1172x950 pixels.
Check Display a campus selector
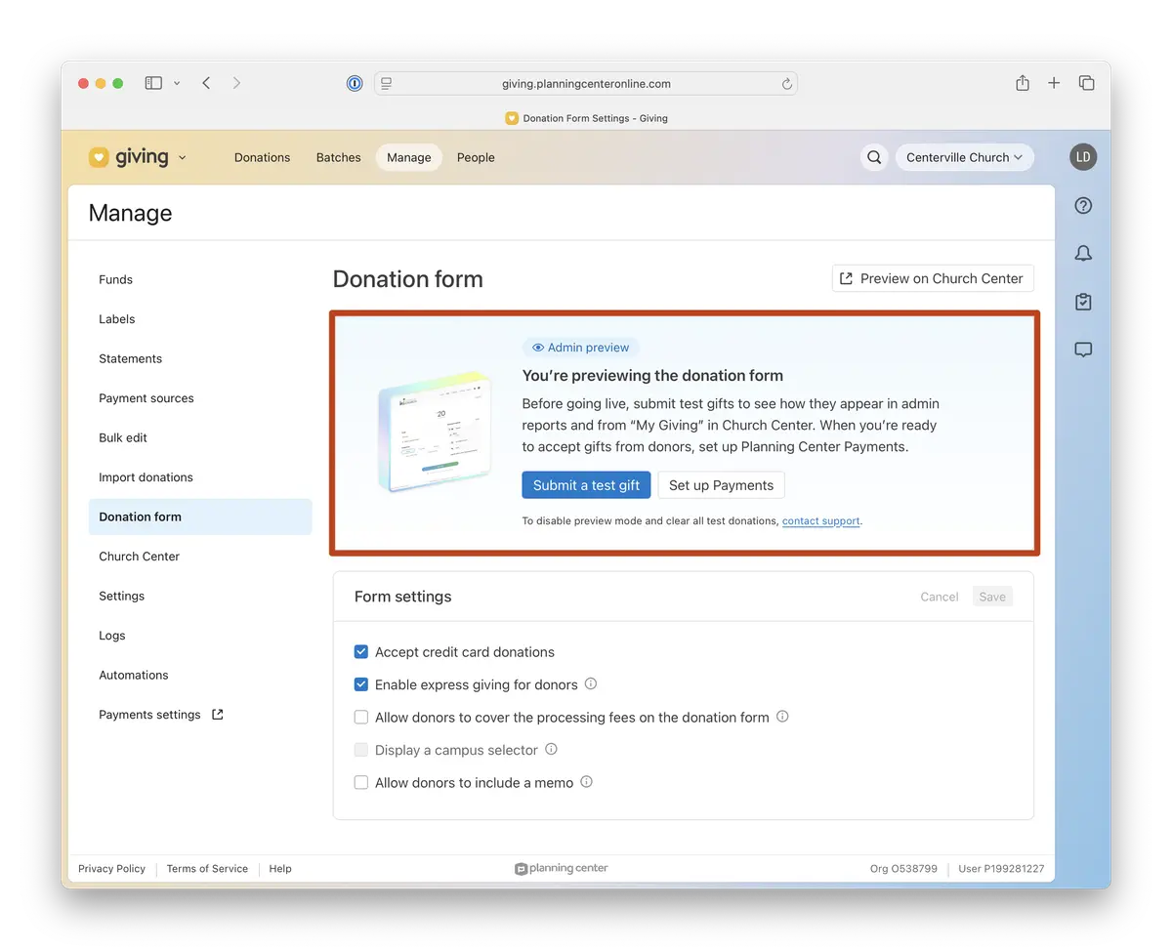(x=361, y=750)
